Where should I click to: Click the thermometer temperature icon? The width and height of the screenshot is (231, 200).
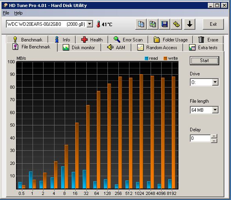coord(98,24)
